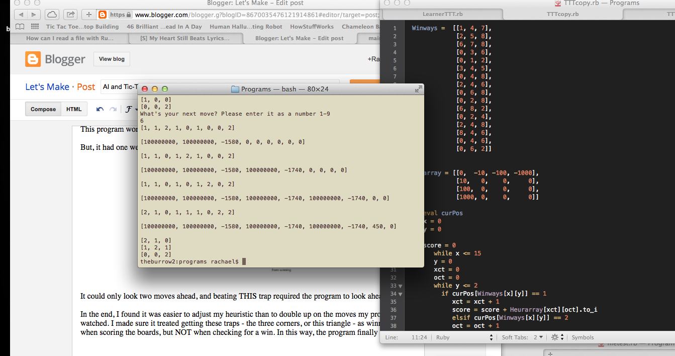Fold the block at line 33
Screen dimensions: 675x356
(401, 286)
